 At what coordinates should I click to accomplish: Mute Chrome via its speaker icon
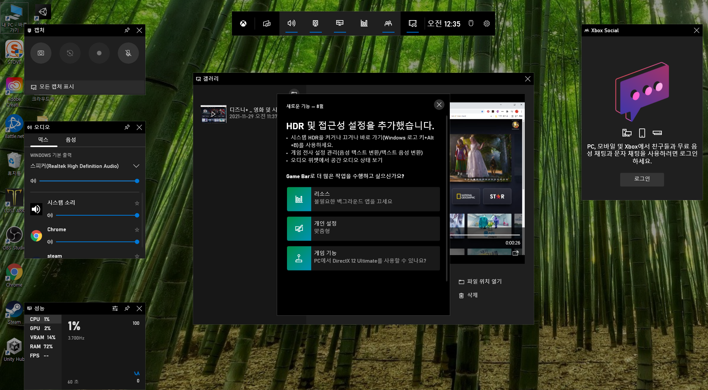pos(50,242)
